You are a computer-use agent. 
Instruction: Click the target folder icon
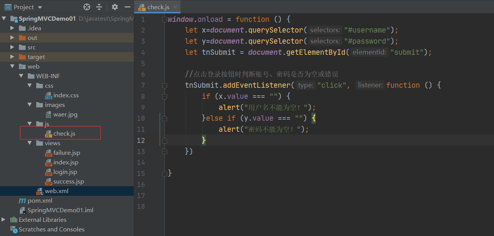click(x=22, y=57)
